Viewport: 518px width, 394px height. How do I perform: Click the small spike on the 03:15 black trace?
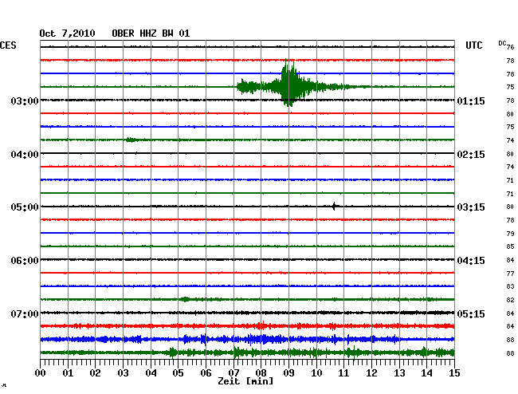pos(334,207)
